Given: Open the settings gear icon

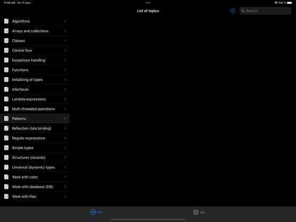Looking at the screenshot, I should (233, 11).
